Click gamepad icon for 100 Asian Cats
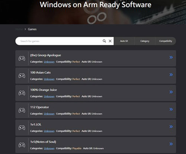Image resolution: width=186 pixels, height=154 pixels. [22, 76]
